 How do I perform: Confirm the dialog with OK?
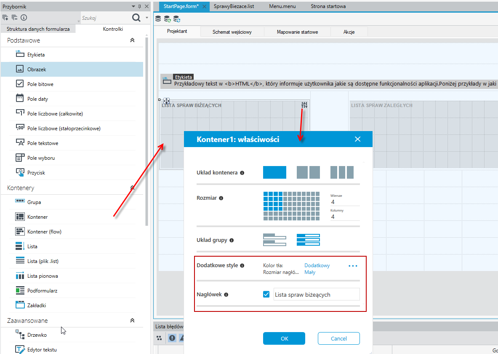(284, 338)
